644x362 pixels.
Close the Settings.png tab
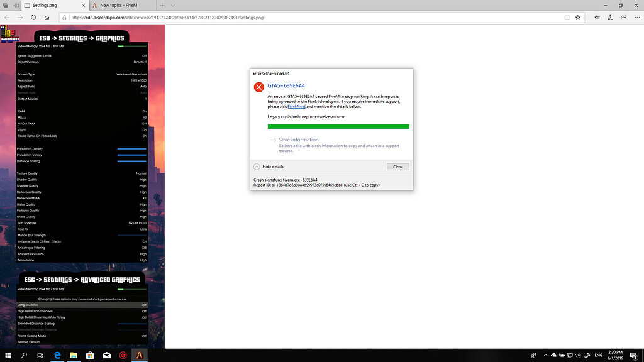pos(84,5)
